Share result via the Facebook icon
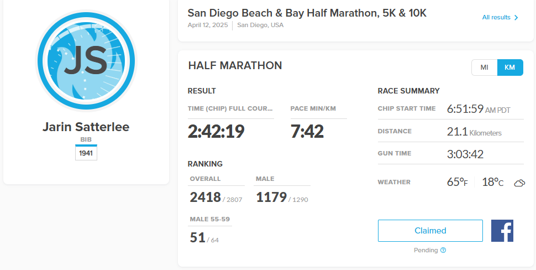This screenshot has height=270, width=536. (502, 231)
